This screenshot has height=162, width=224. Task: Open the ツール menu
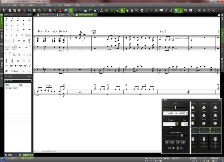tap(58, 5)
